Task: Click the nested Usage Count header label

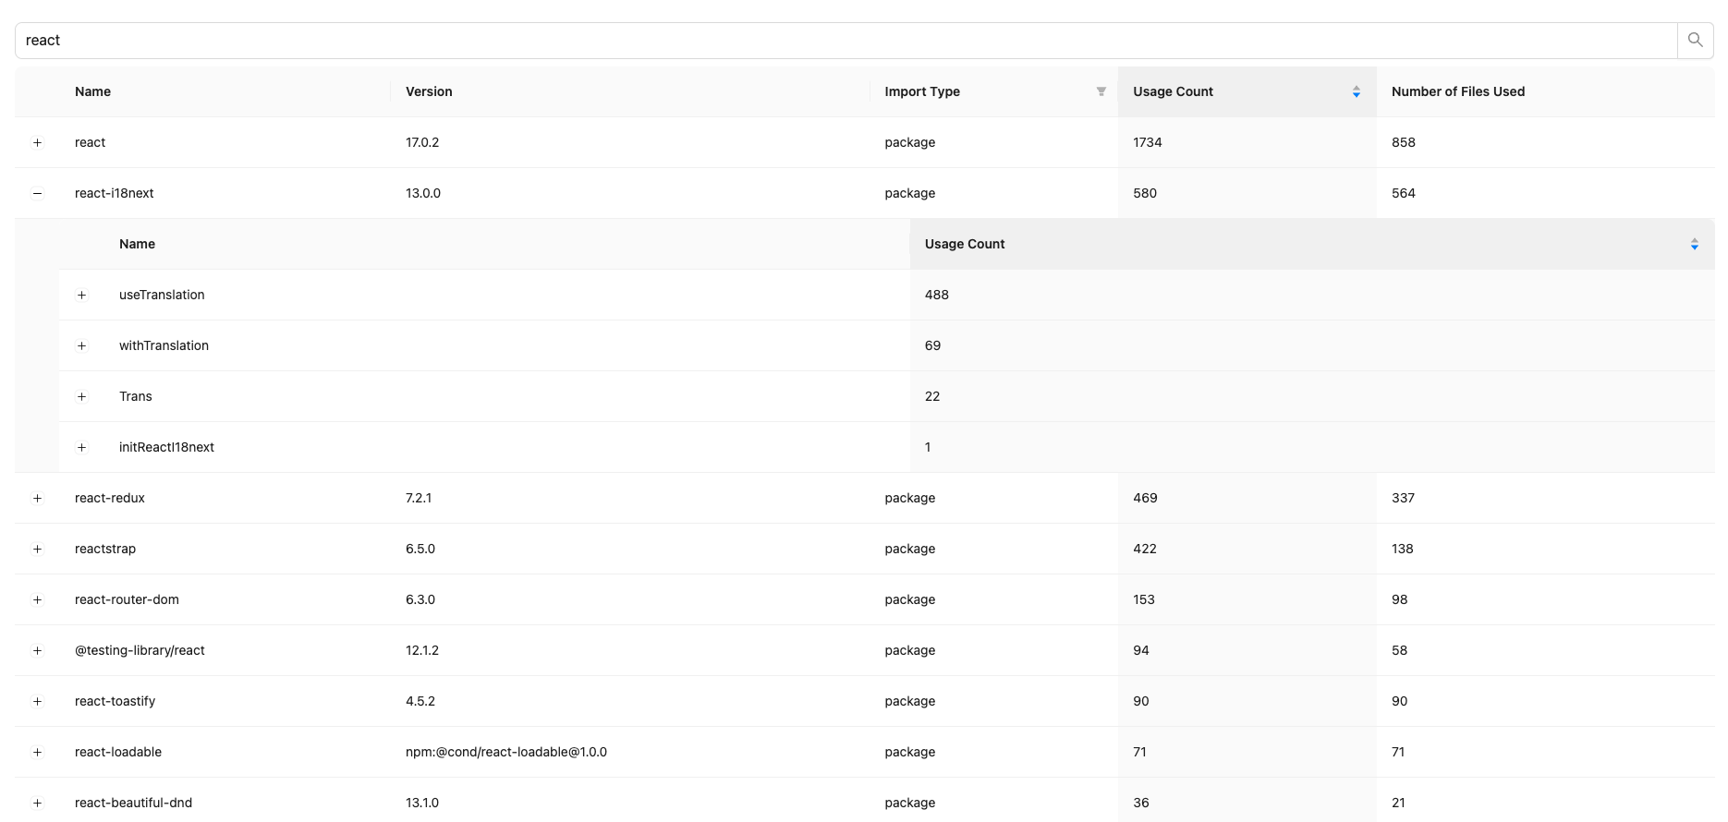Action: pyautogui.click(x=965, y=244)
